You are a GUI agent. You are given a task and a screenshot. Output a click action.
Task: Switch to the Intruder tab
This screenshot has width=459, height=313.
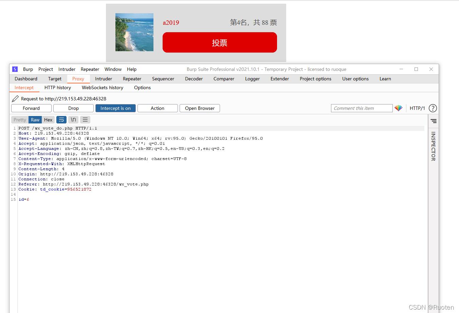(104, 79)
